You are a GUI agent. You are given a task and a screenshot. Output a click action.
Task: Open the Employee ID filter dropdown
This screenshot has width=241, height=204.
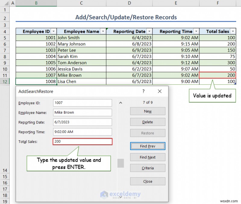tap(53, 31)
